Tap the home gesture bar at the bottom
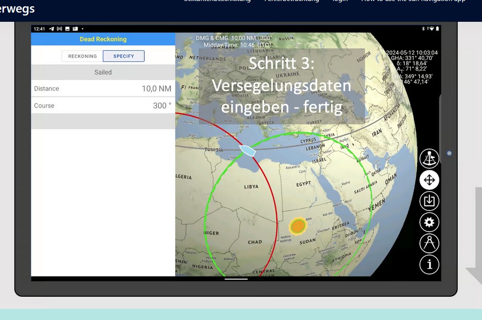This screenshot has width=482, height=320. coord(236,279)
